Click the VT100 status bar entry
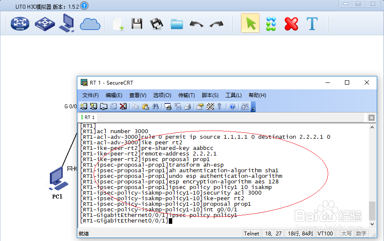The width and height of the screenshot is (384, 241). [325, 234]
